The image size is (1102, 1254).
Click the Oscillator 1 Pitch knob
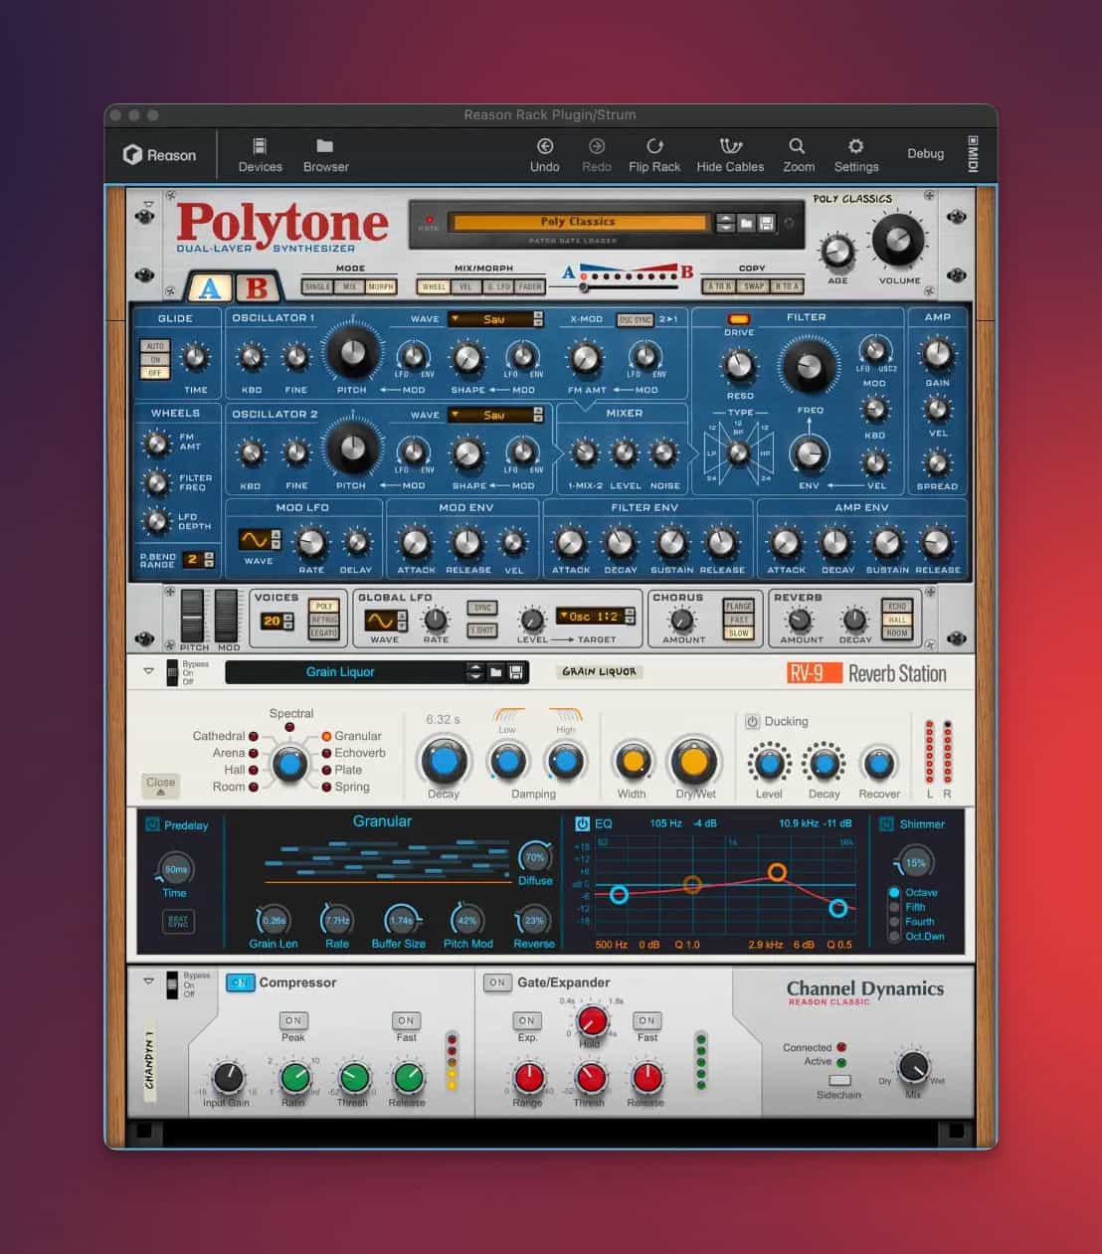352,351
